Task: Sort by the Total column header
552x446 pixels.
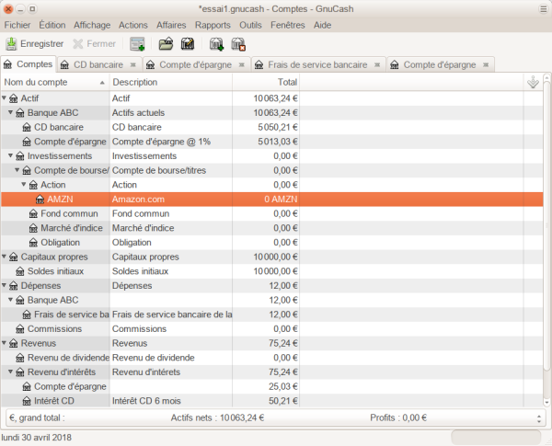Action: click(x=265, y=83)
